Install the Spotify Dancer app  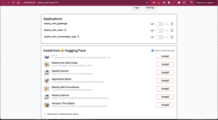(165, 72)
